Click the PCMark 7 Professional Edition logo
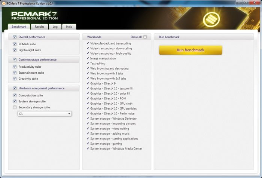262x178 pixels. pos(34,16)
